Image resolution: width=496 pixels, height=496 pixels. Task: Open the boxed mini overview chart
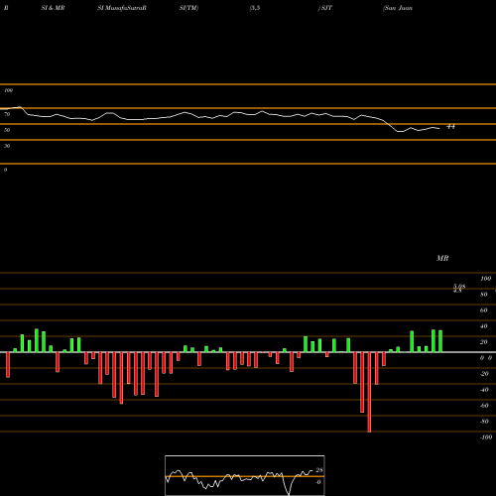[x=245, y=475]
